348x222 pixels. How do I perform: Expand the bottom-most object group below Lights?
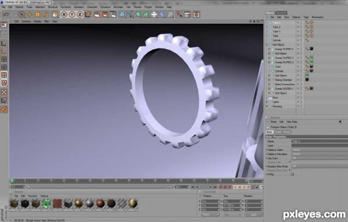tap(267, 106)
